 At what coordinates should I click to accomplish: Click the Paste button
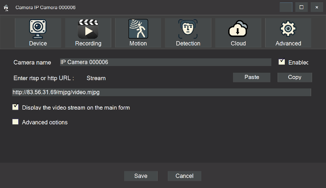click(252, 77)
